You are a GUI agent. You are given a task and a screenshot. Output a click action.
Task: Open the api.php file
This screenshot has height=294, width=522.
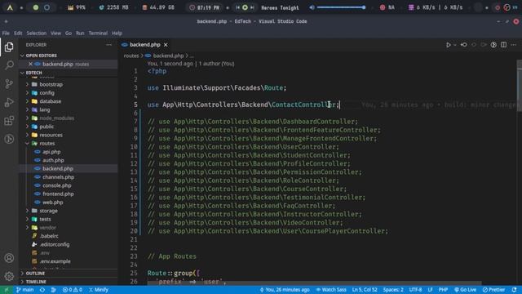[51, 152]
